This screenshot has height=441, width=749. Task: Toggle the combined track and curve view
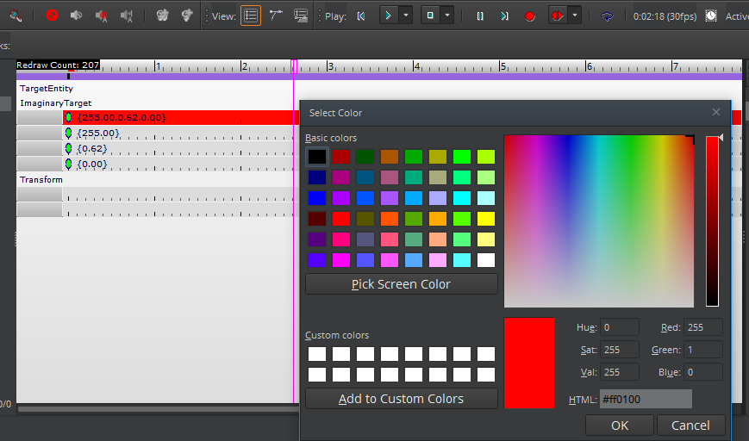[301, 16]
